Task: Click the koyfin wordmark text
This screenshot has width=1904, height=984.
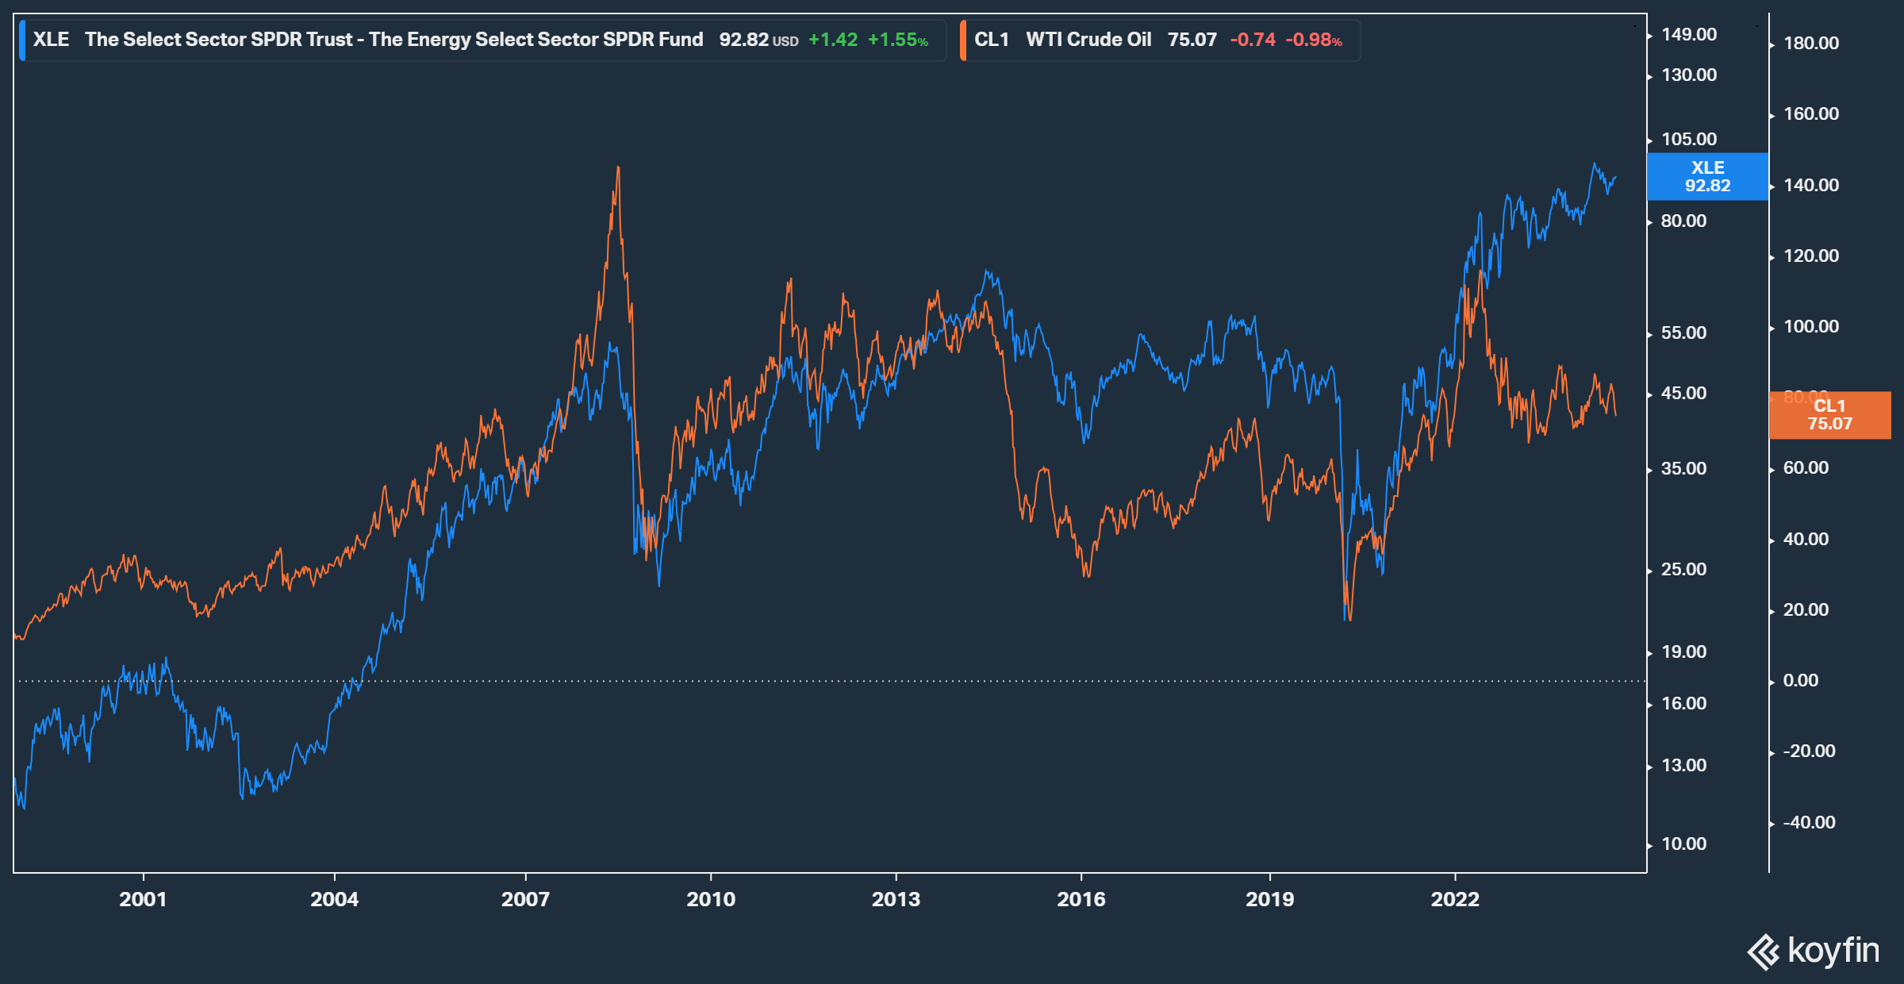Action: [1833, 950]
